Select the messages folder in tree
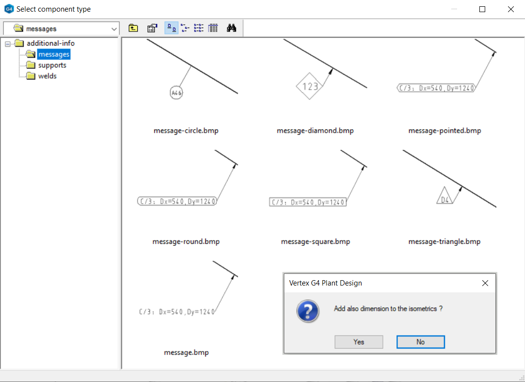The height and width of the screenshot is (382, 525). [53, 54]
